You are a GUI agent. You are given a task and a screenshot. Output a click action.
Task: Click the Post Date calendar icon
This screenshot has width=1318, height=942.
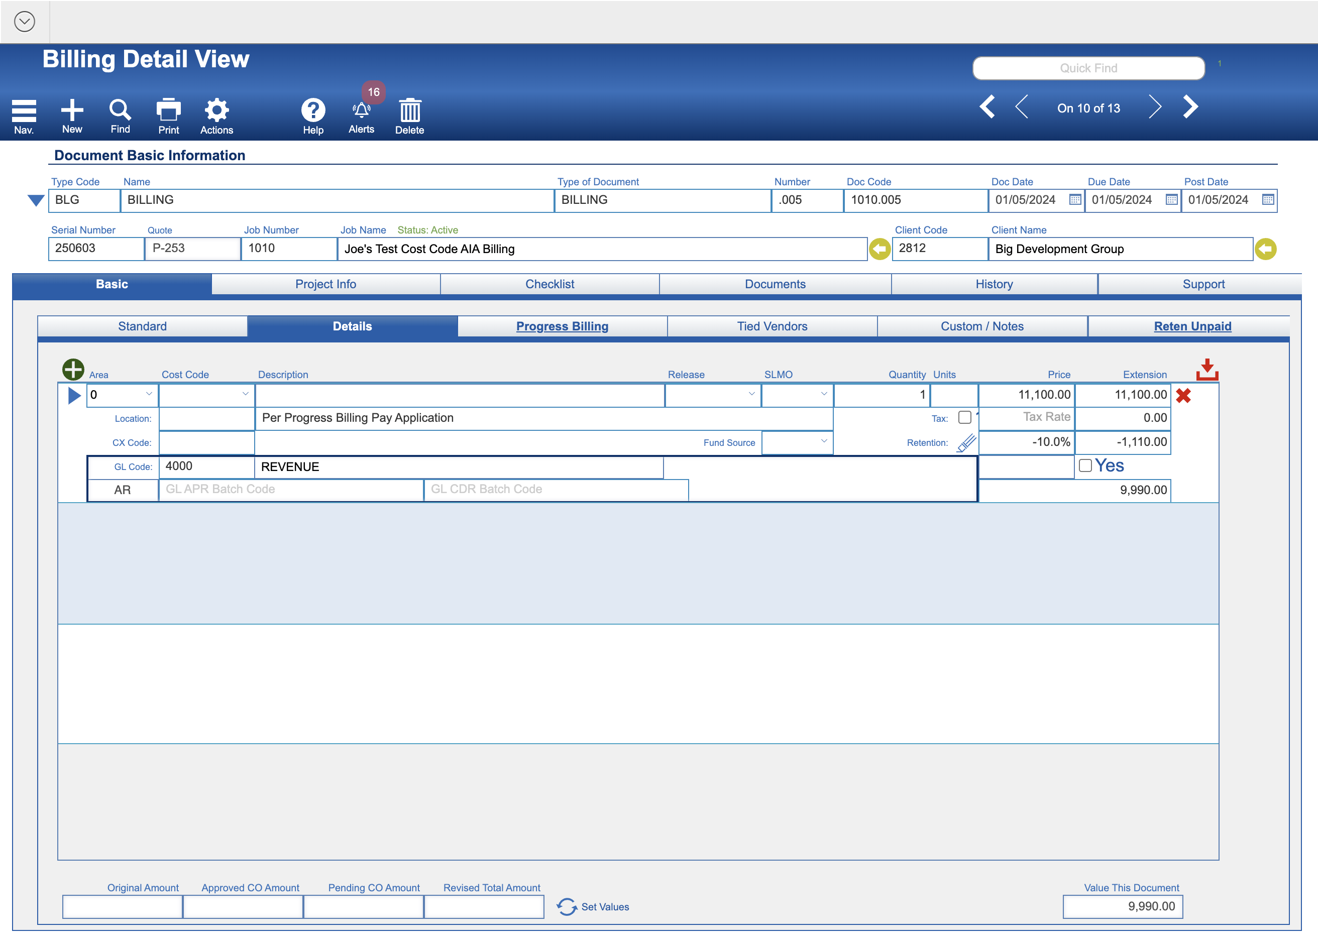pos(1268,199)
